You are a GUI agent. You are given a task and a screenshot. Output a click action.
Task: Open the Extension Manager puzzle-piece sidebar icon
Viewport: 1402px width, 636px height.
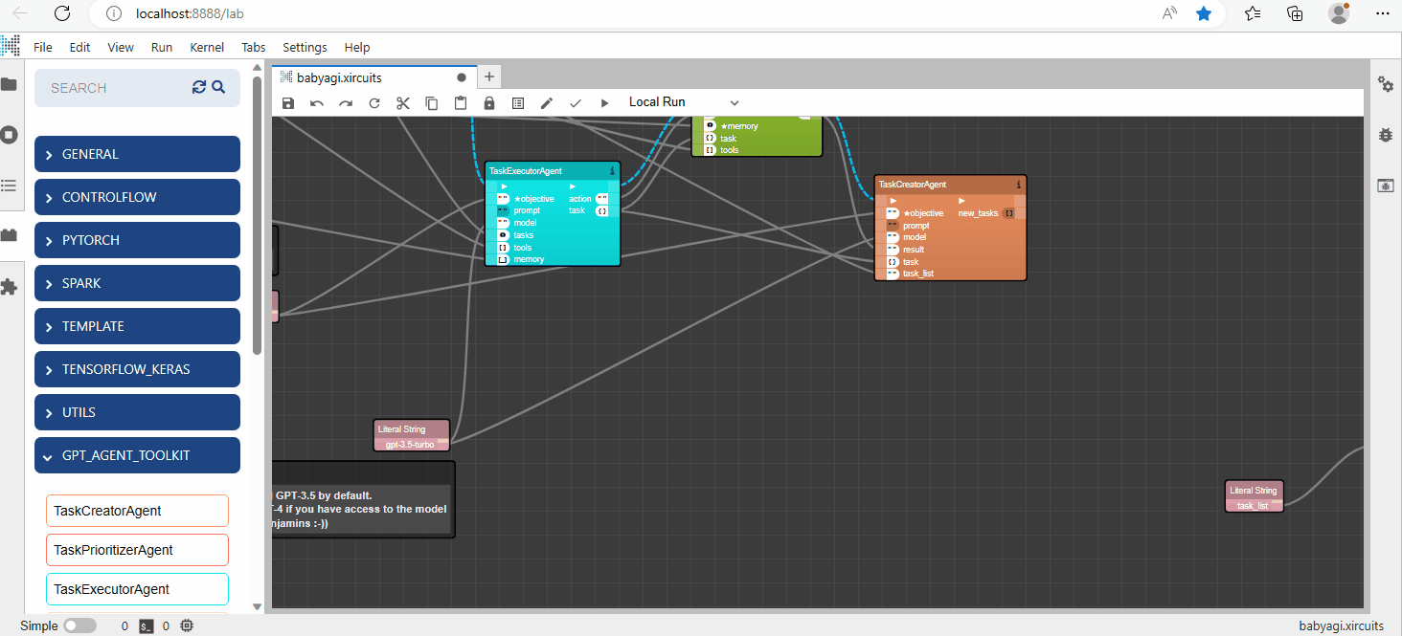tap(10, 286)
